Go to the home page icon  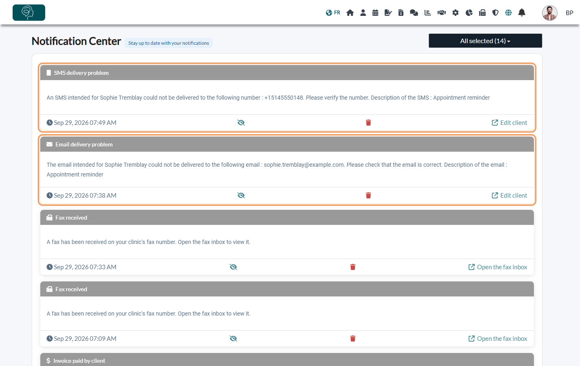point(350,13)
